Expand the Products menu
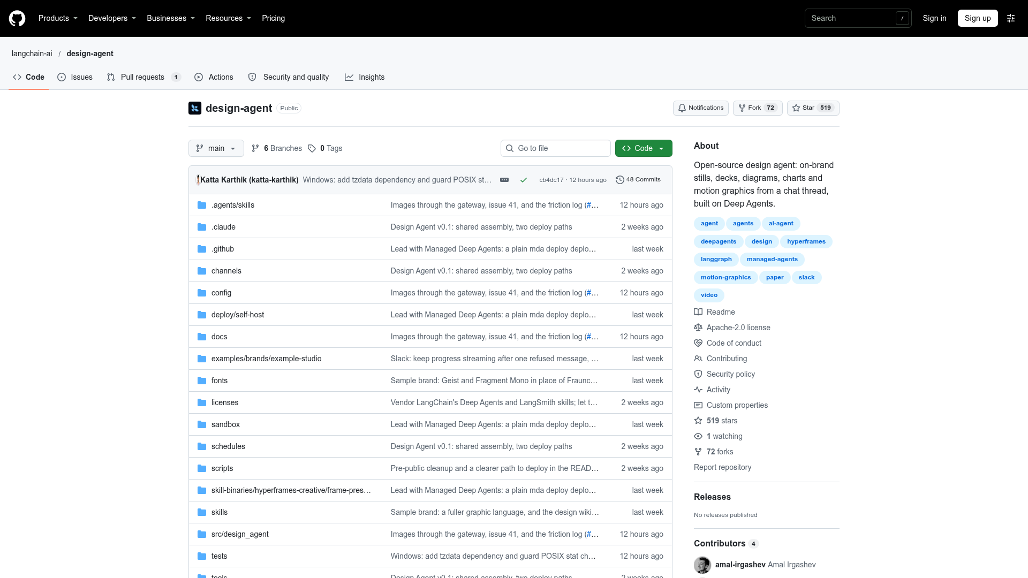Viewport: 1028px width, 578px height. coord(58,18)
